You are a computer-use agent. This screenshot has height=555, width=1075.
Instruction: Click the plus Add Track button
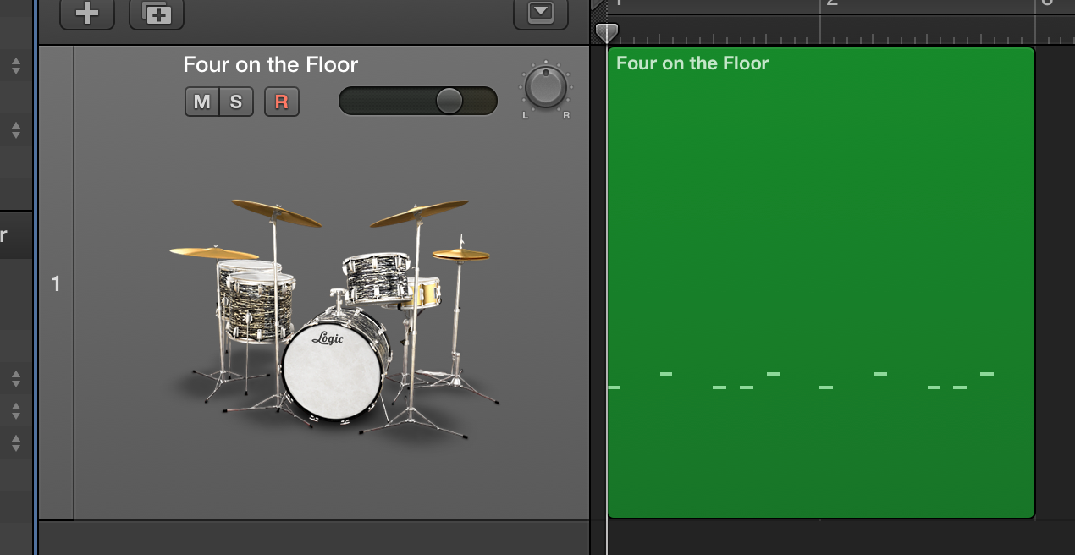point(87,14)
